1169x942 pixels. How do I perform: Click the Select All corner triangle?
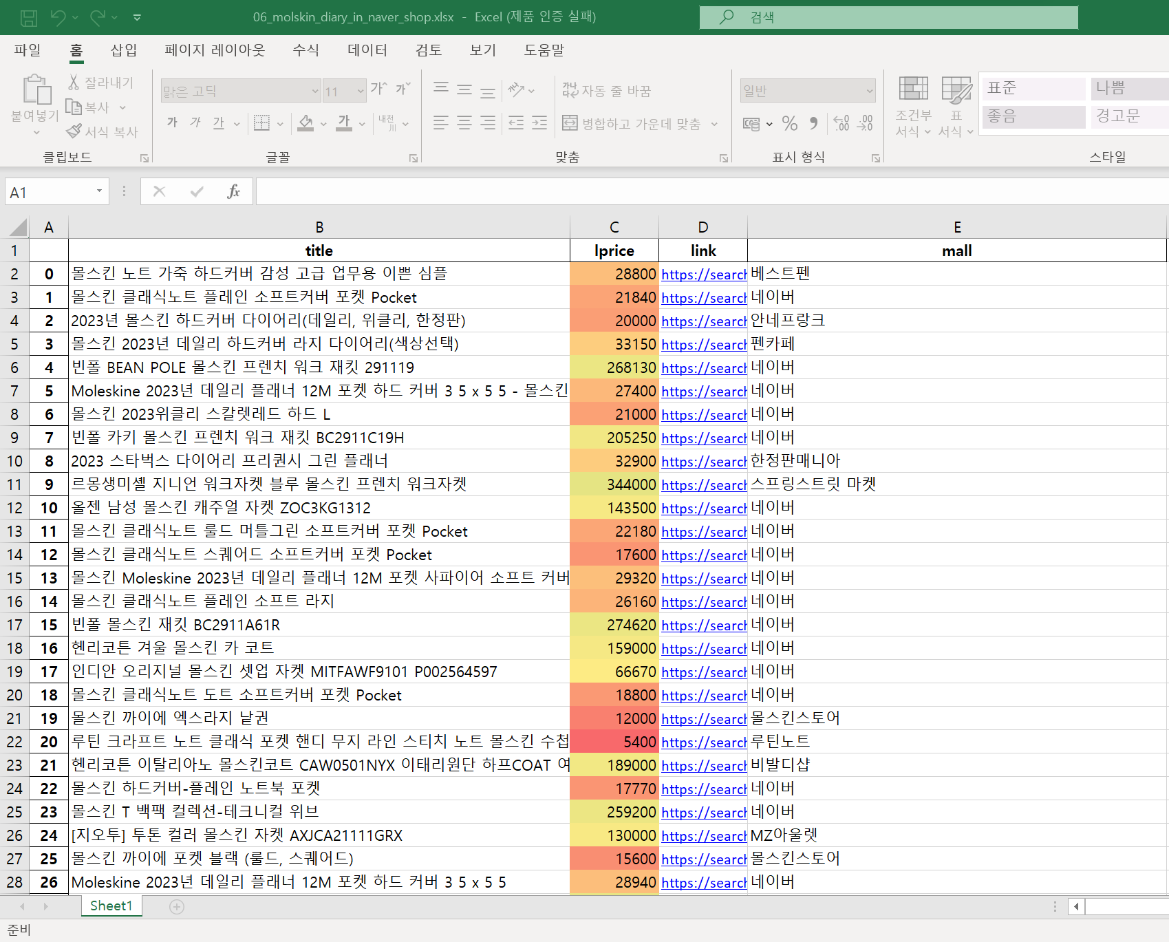click(x=19, y=227)
